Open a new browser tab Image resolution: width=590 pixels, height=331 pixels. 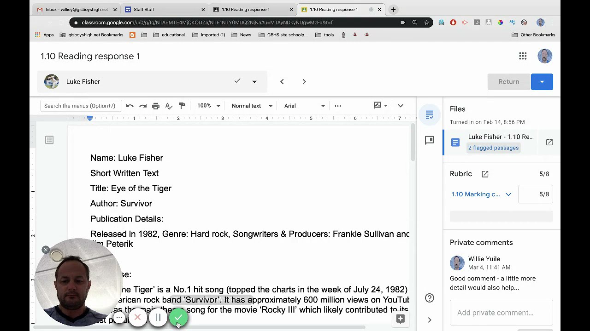[x=393, y=9]
